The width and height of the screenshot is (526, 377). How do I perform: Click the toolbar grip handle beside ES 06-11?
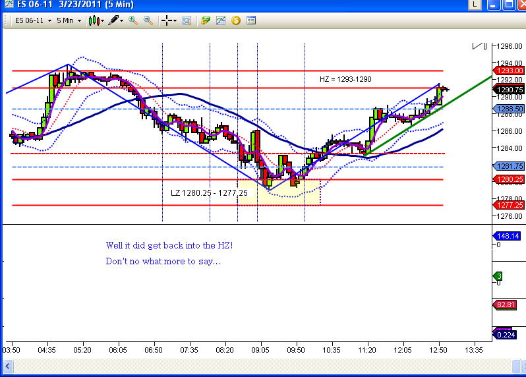6,21
